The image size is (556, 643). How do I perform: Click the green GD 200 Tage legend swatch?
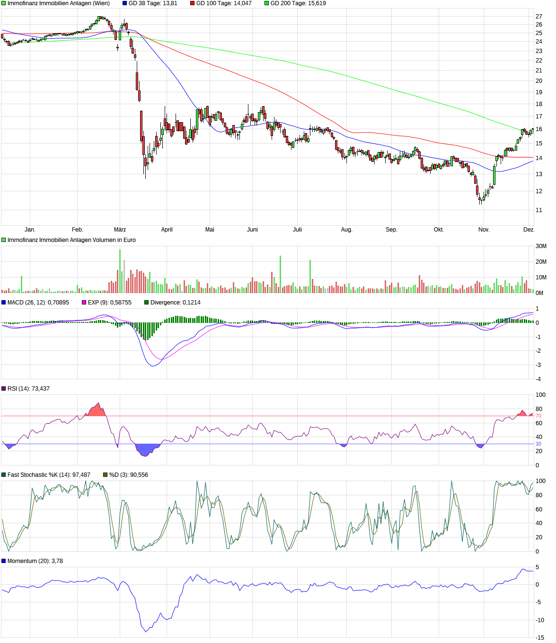point(267,3)
